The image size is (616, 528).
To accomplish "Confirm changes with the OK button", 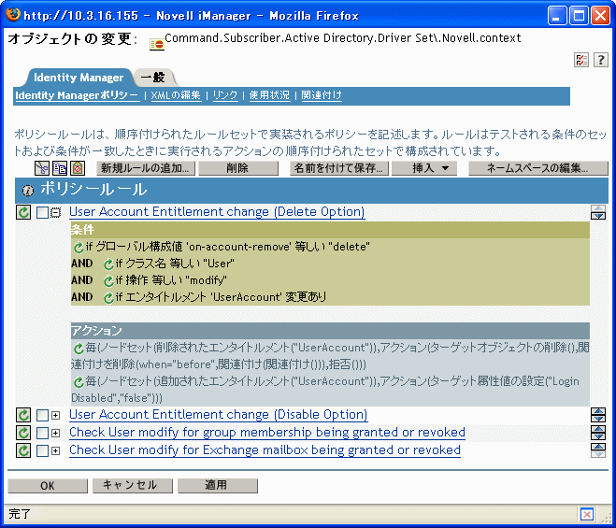I will (x=48, y=486).
